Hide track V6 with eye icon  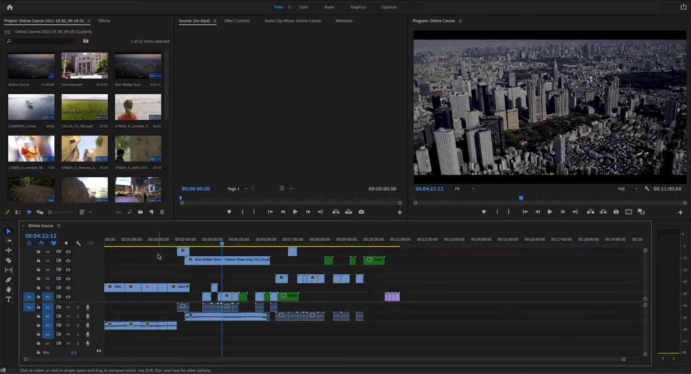coord(68,252)
